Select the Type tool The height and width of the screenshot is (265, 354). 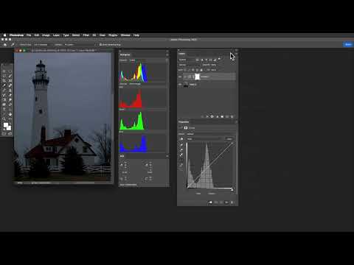(x=4, y=110)
